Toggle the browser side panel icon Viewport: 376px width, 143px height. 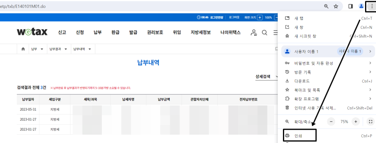(351, 7)
